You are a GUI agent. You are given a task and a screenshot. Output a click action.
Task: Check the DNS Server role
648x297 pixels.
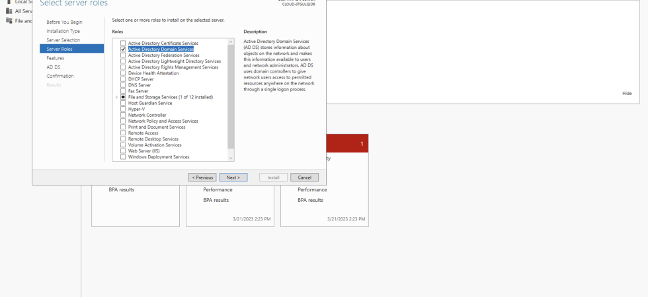tap(123, 85)
